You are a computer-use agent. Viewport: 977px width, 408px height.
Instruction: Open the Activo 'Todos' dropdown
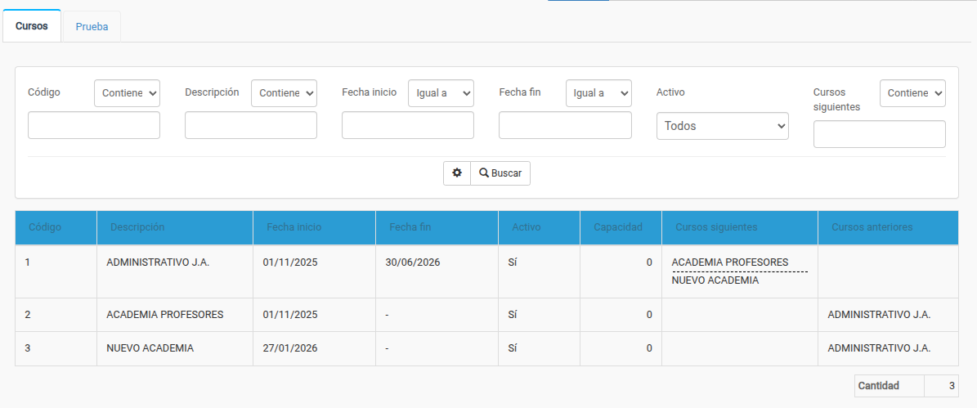click(x=722, y=126)
